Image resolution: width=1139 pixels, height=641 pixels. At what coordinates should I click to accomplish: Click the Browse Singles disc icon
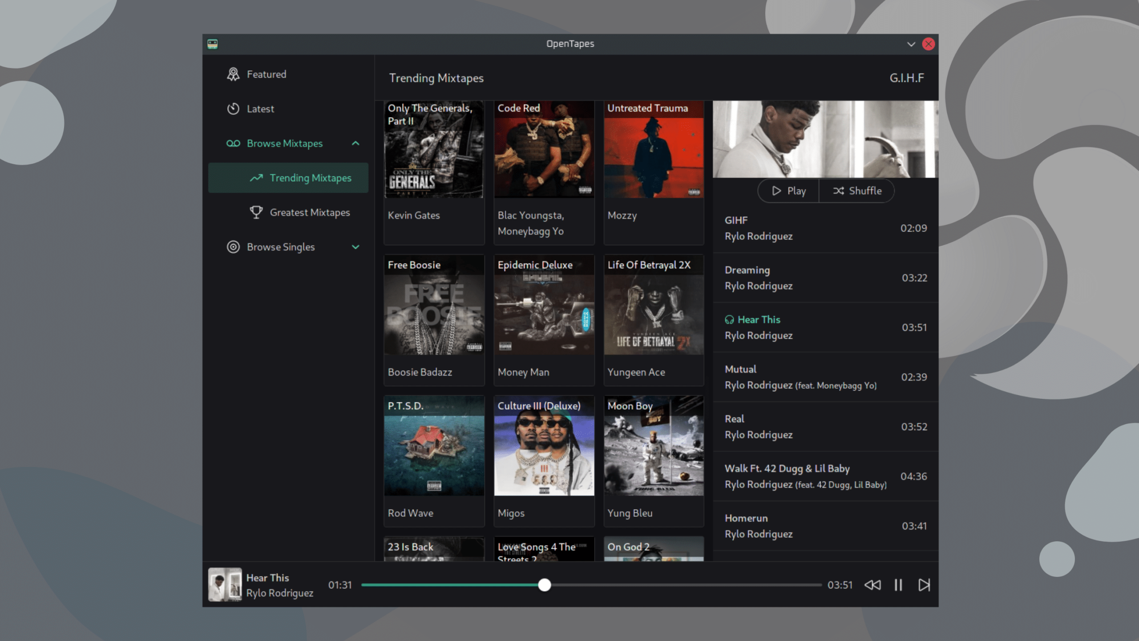point(233,247)
